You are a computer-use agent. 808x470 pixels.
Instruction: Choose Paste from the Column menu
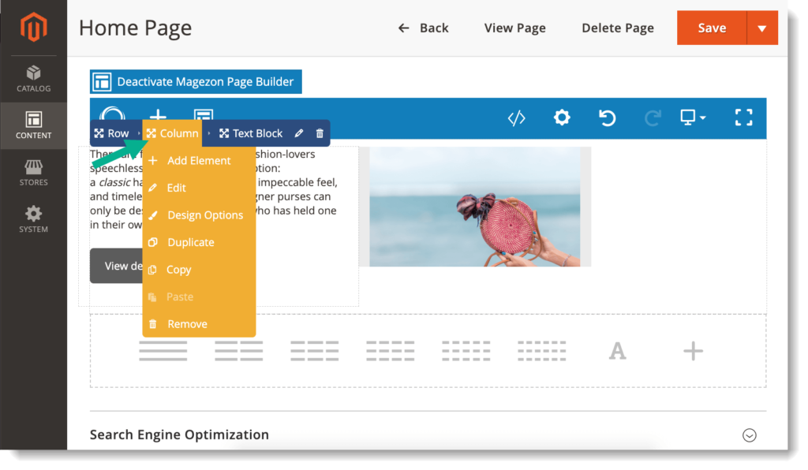pos(199,297)
